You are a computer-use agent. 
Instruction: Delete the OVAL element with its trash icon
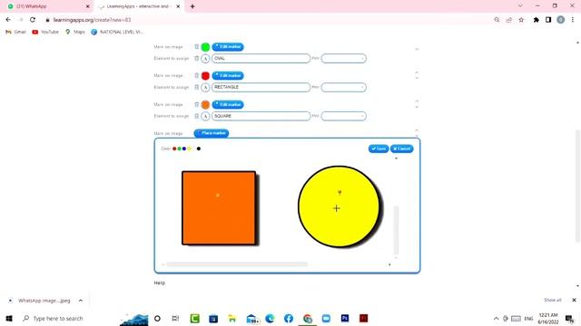click(197, 58)
